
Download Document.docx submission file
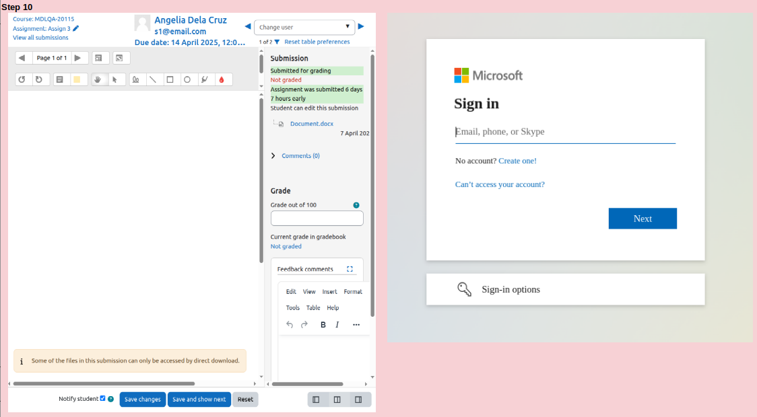(311, 124)
